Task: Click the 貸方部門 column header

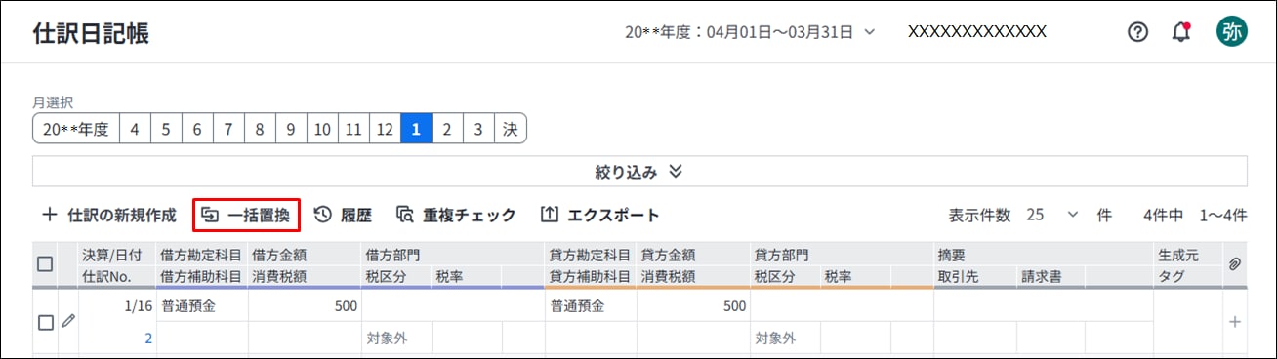Action: pyautogui.click(x=781, y=256)
